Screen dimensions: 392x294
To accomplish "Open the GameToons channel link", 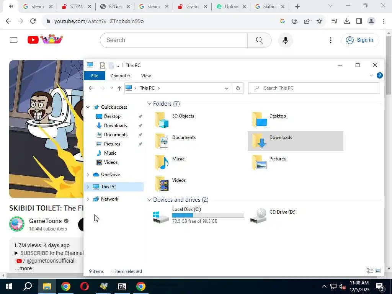I will point(45,221).
